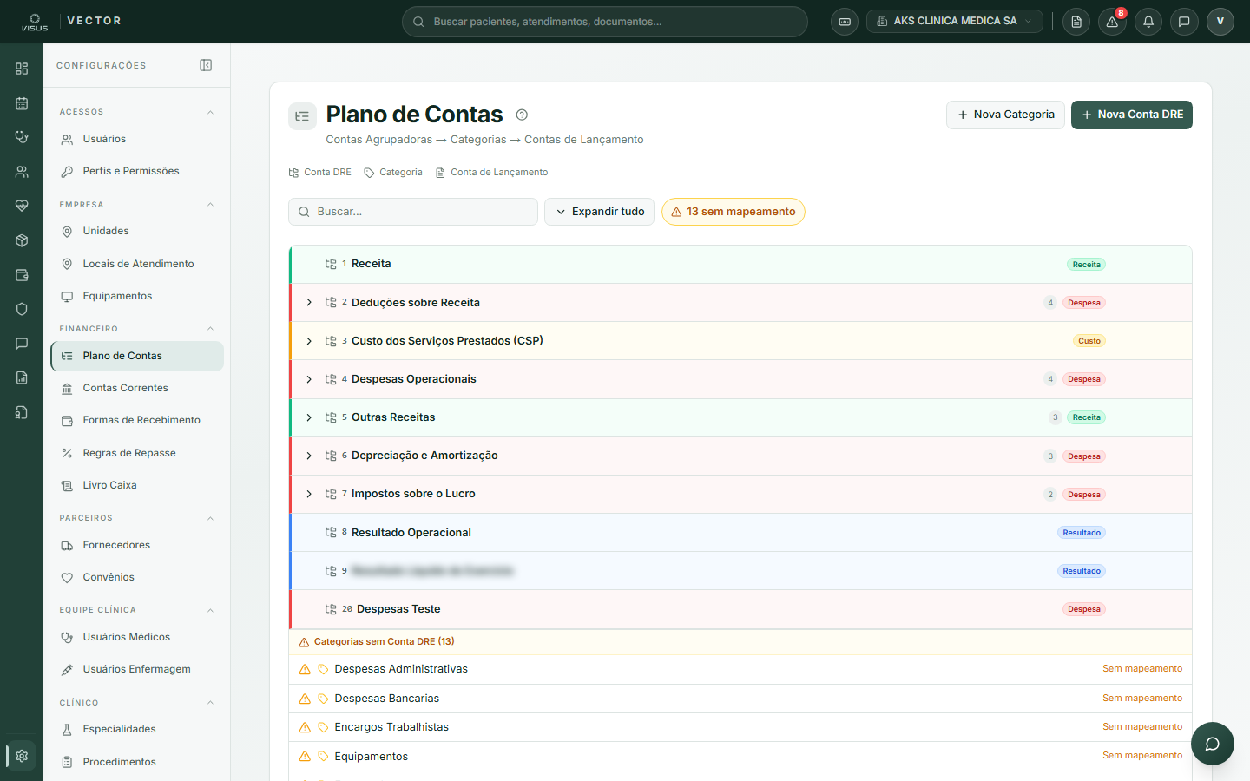Click the Nova Conta DRE button

click(x=1132, y=115)
